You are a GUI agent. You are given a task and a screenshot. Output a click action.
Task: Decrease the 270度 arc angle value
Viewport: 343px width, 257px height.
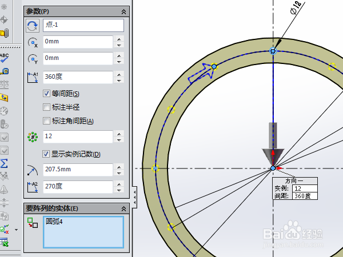pos(119,190)
